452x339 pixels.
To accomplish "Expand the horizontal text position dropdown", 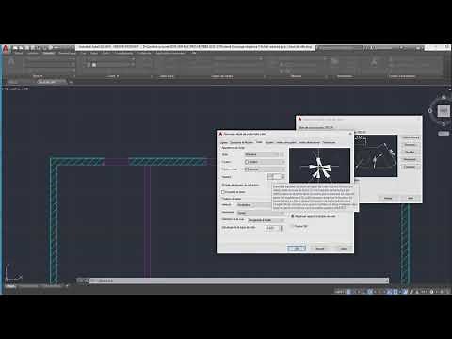I will pyautogui.click(x=260, y=213).
